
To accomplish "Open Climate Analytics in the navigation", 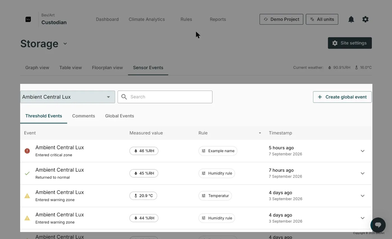I will tap(147, 19).
